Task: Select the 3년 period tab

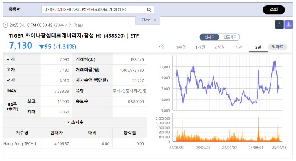Action: (258, 47)
